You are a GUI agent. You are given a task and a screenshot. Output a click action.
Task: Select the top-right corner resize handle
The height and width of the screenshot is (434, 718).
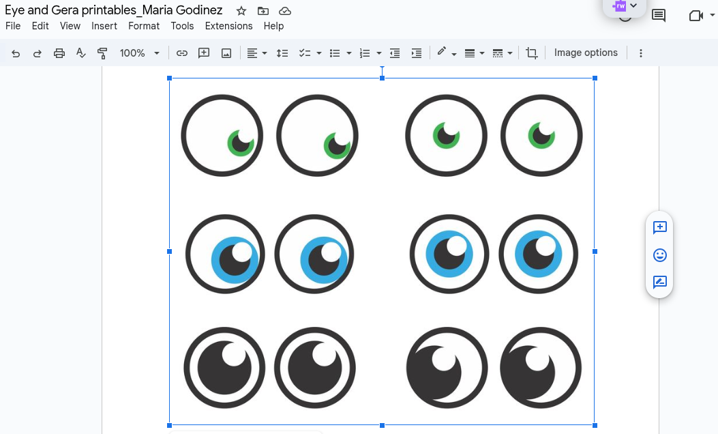click(595, 78)
